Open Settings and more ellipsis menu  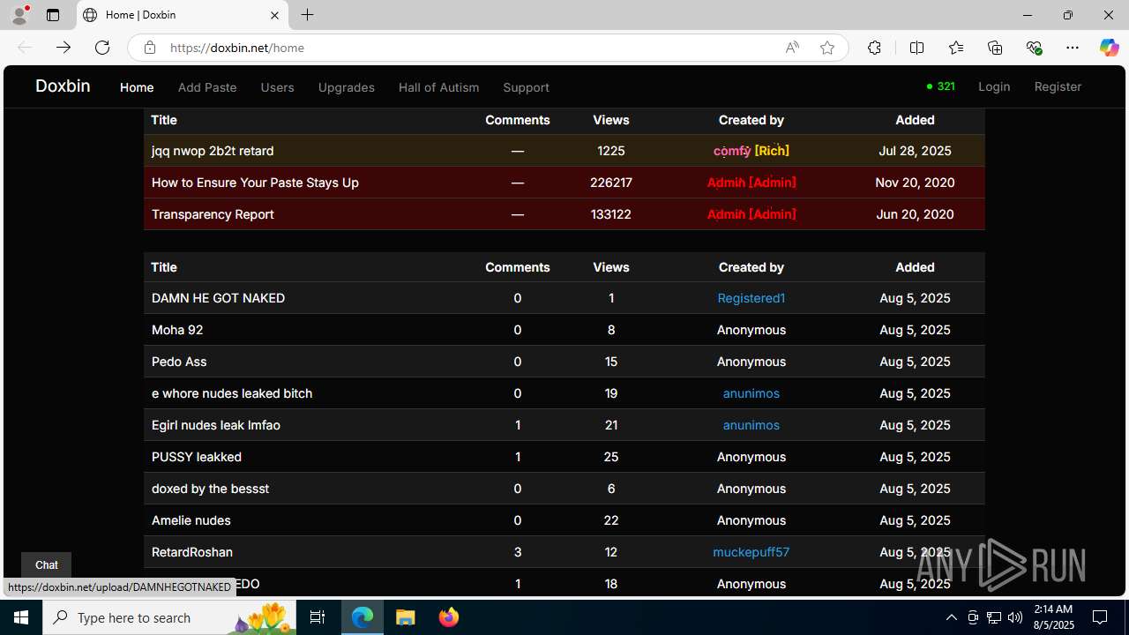(1073, 48)
